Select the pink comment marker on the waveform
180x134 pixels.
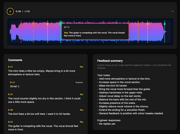pyautogui.click(x=103, y=22)
